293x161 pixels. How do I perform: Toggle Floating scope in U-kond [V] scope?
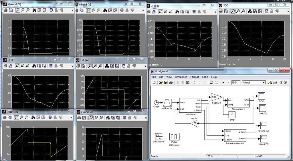[x=51, y=10]
